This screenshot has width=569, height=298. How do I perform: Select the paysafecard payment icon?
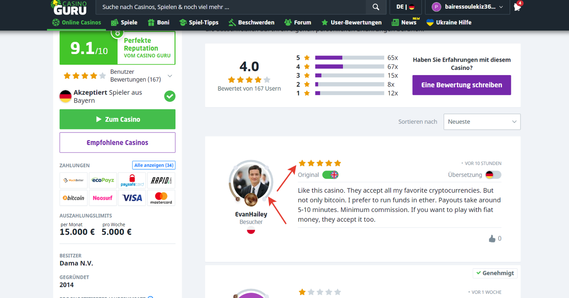click(132, 180)
